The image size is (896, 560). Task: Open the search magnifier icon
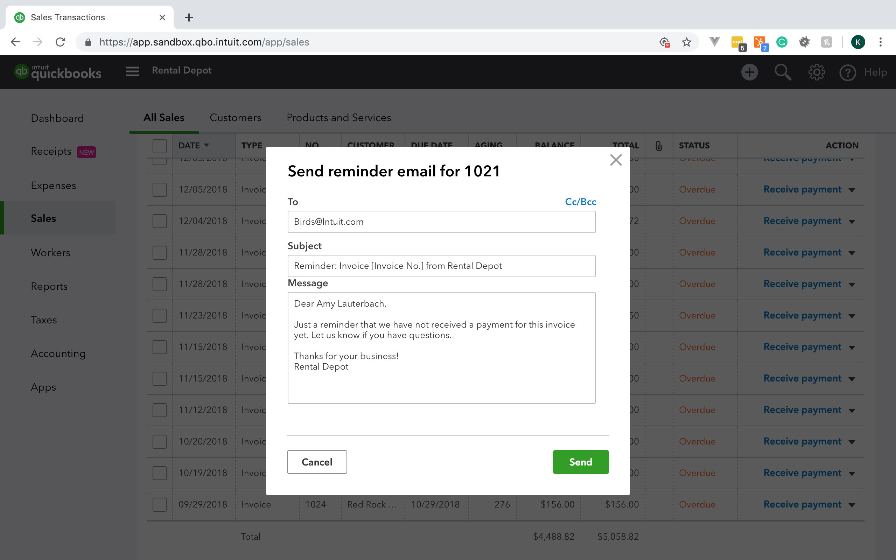(782, 72)
